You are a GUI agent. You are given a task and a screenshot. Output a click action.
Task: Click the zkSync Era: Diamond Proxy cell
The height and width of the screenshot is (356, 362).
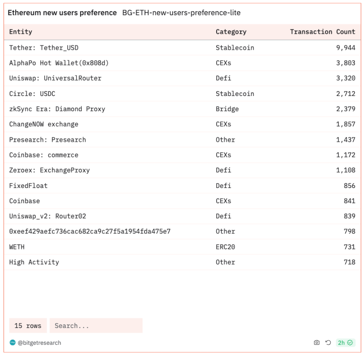(x=57, y=109)
